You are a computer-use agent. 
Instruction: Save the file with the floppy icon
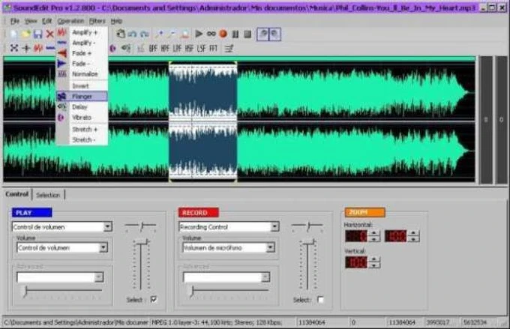(38, 34)
